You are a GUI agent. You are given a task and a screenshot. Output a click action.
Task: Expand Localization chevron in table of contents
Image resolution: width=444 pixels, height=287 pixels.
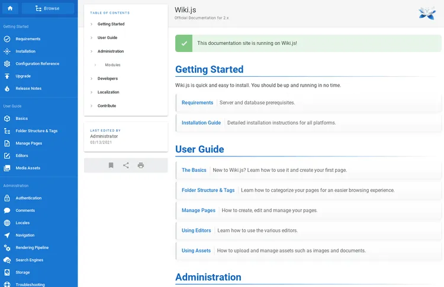[91, 92]
